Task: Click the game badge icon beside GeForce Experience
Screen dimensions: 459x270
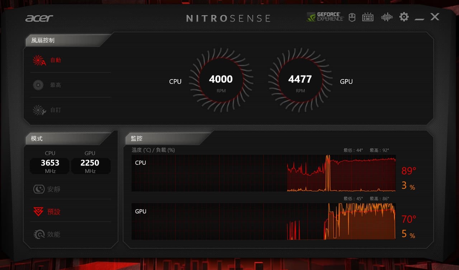Action: coord(352,16)
